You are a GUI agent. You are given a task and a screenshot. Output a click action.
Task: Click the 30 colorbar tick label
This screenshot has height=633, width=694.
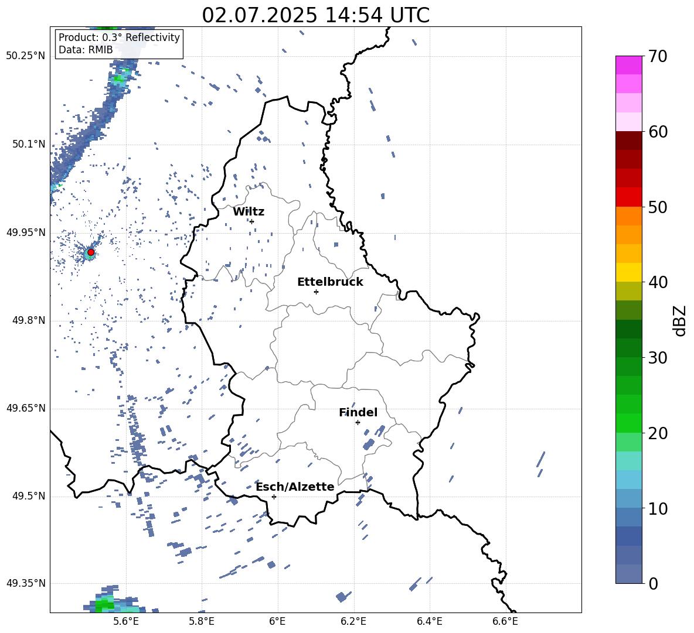point(658,358)
